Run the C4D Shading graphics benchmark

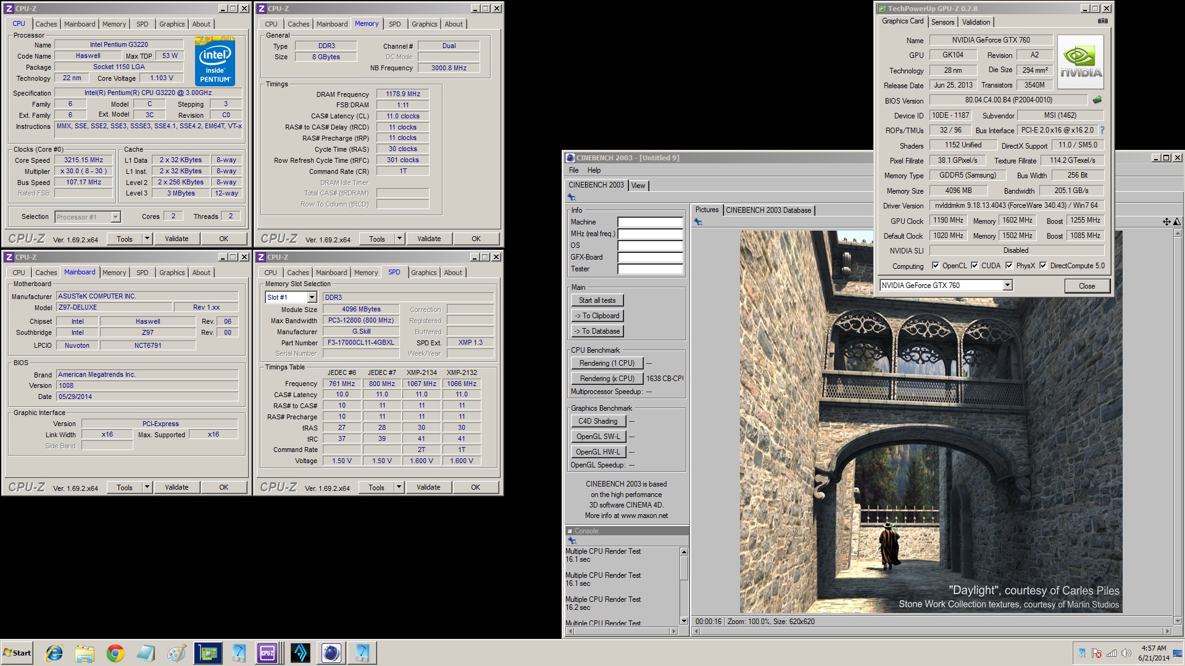point(597,421)
